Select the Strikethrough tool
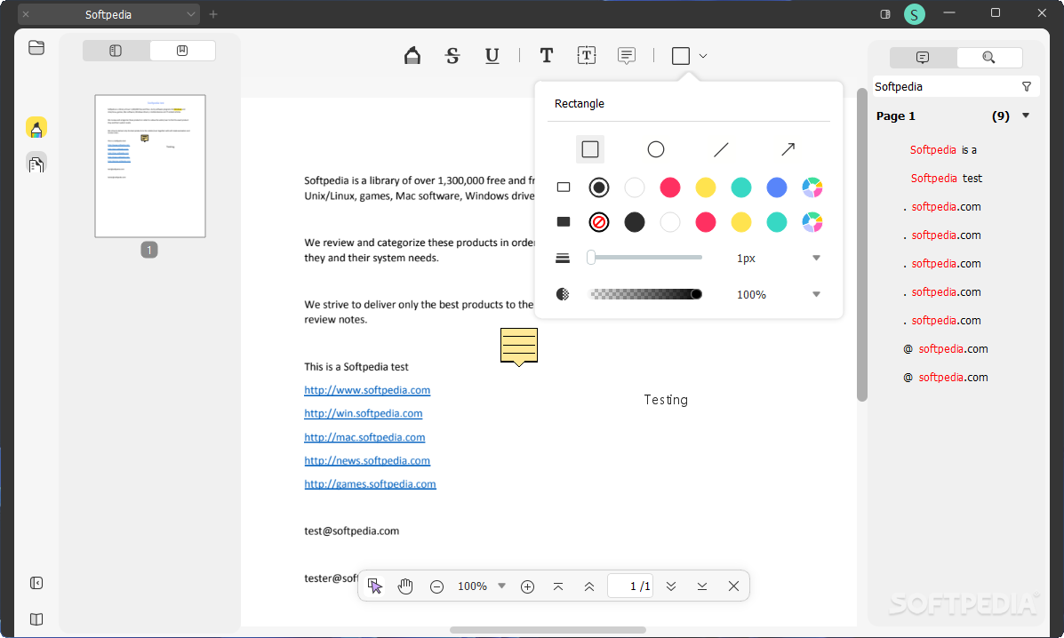This screenshot has height=638, width=1064. [x=452, y=56]
